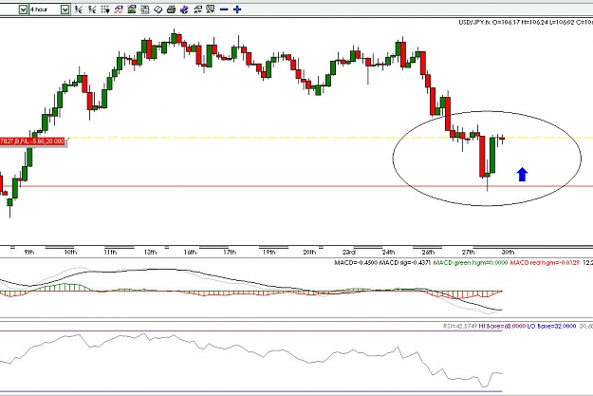This screenshot has height=396, width=593.
Task: Open the instrument selector dropdown arrow
Action: (x=23, y=9)
